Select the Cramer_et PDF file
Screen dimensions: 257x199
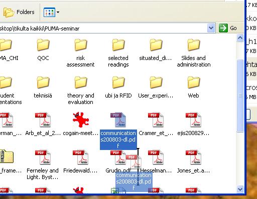(x=156, y=124)
